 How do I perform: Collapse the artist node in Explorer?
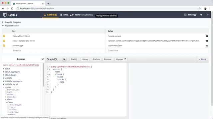(4, 87)
